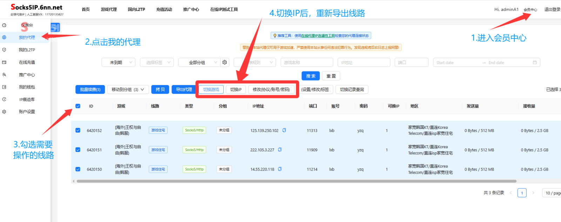Click the Socks5IP.6nn.net site logo

(x=37, y=7)
